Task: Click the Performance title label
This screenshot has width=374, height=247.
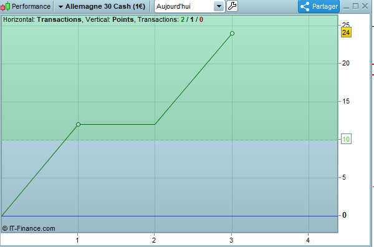Action: pos(31,6)
